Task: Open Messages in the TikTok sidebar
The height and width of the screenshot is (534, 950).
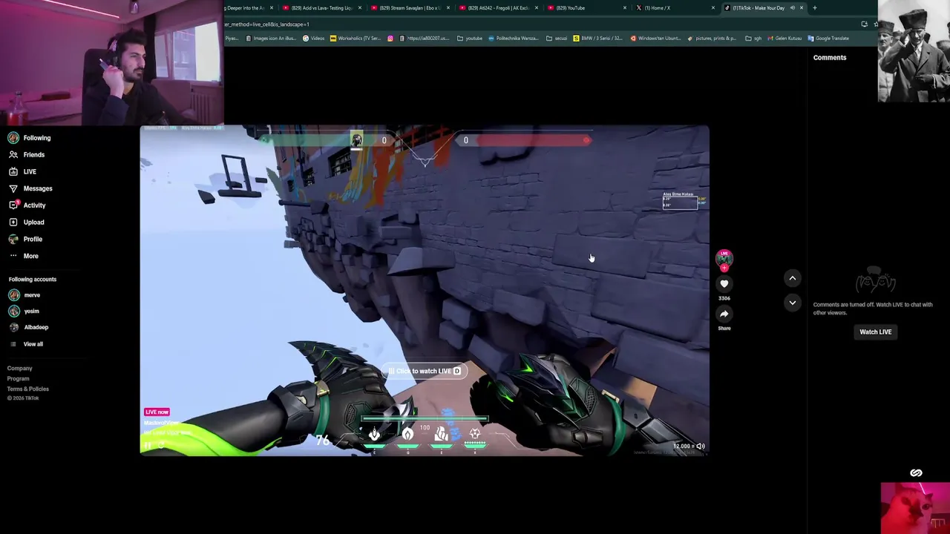Action: click(x=30, y=188)
